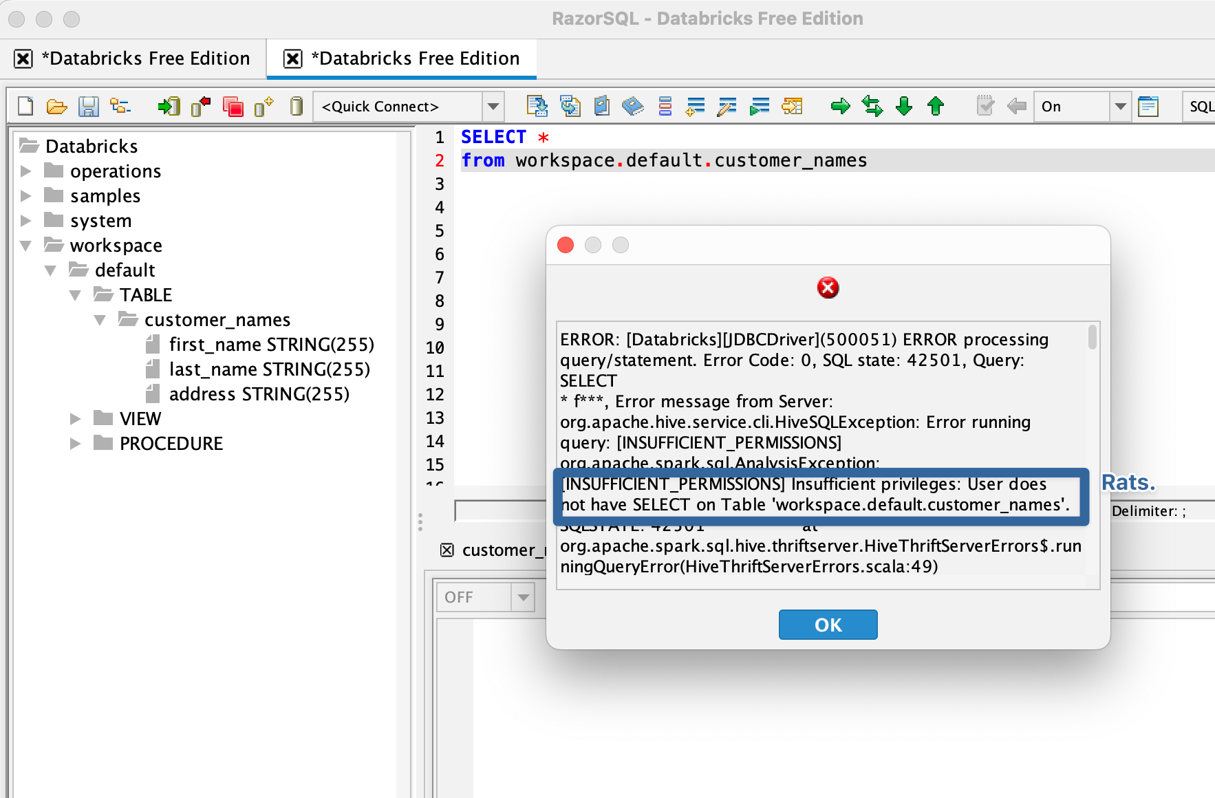
Task: Open the OFF dropdown in results panel
Action: [524, 597]
